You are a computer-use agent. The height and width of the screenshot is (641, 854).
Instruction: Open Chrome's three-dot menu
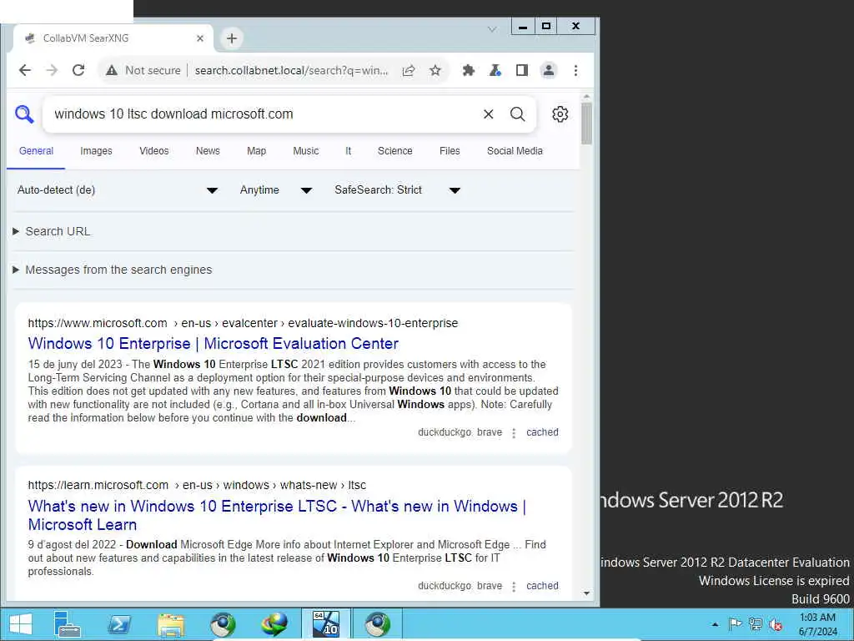pos(575,70)
